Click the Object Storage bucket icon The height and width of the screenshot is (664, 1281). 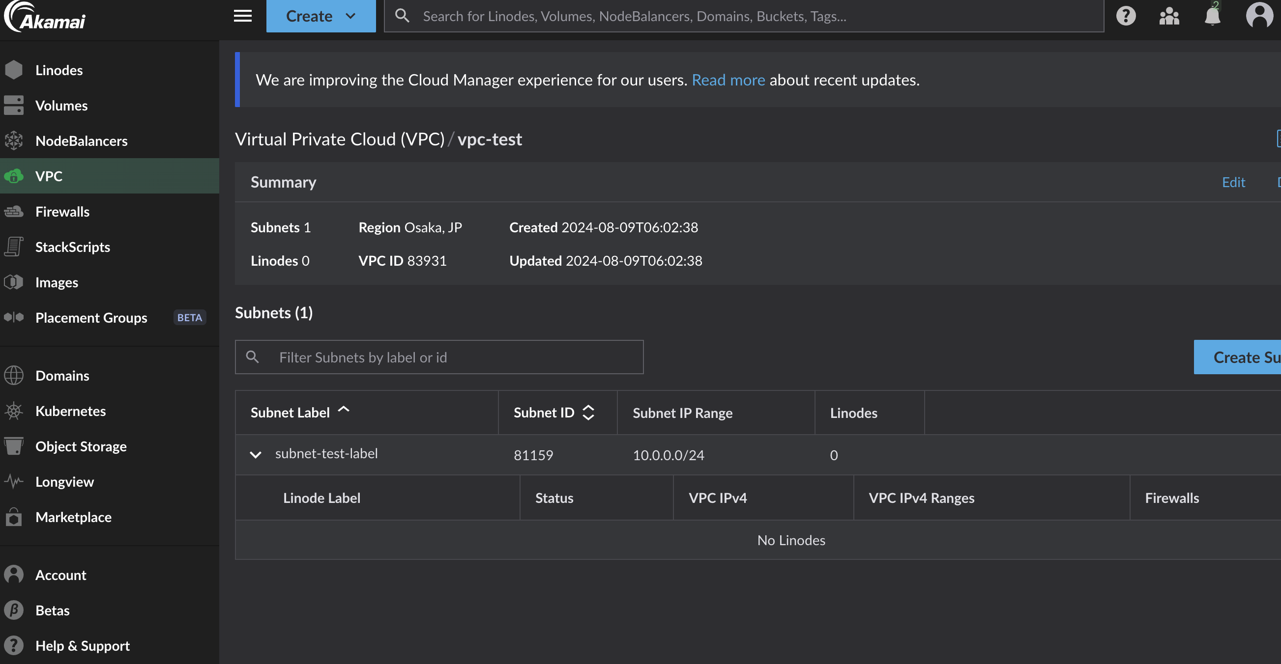pos(14,446)
